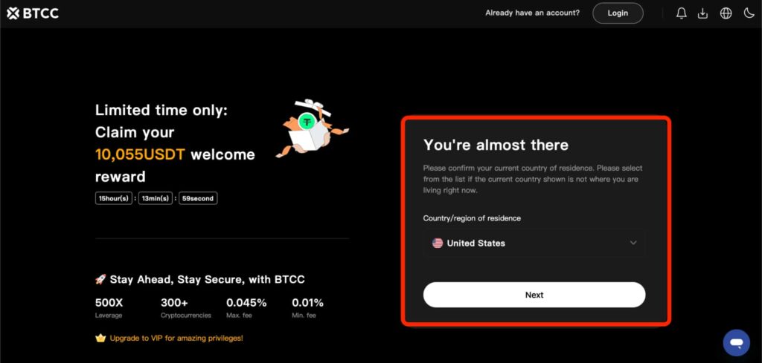The height and width of the screenshot is (363, 762).
Task: Click the country residence confirmation paragraph
Action: pyautogui.click(x=533, y=180)
